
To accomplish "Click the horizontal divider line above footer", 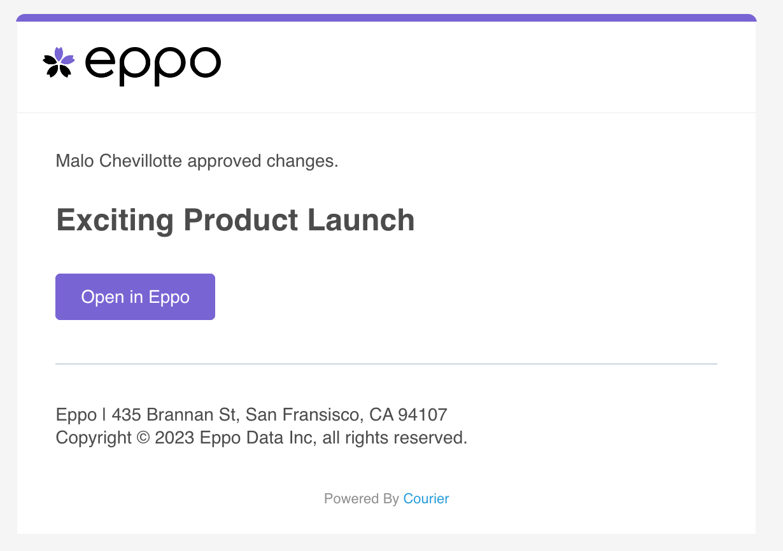I will 386,364.
